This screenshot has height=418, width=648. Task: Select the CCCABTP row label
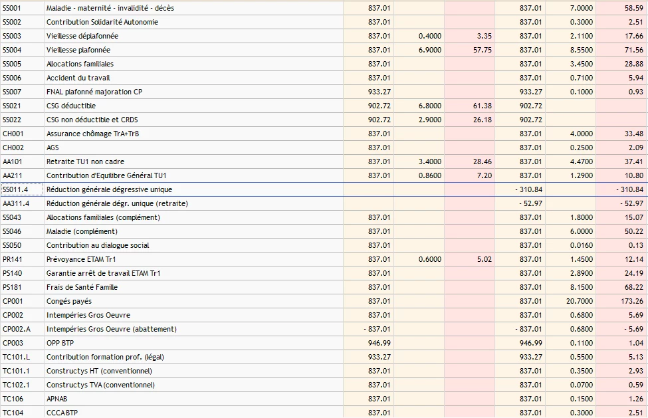pyautogui.click(x=62, y=413)
